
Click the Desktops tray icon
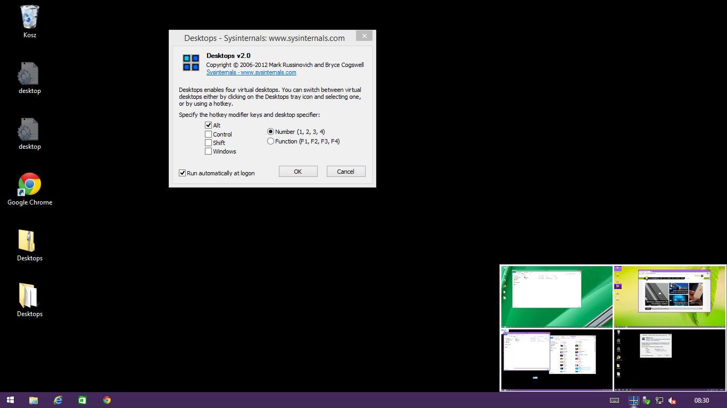[633, 401]
